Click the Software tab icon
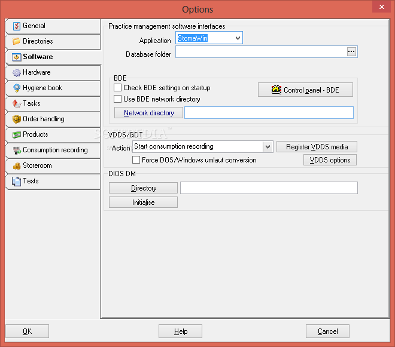The width and height of the screenshot is (395, 347). coord(17,57)
